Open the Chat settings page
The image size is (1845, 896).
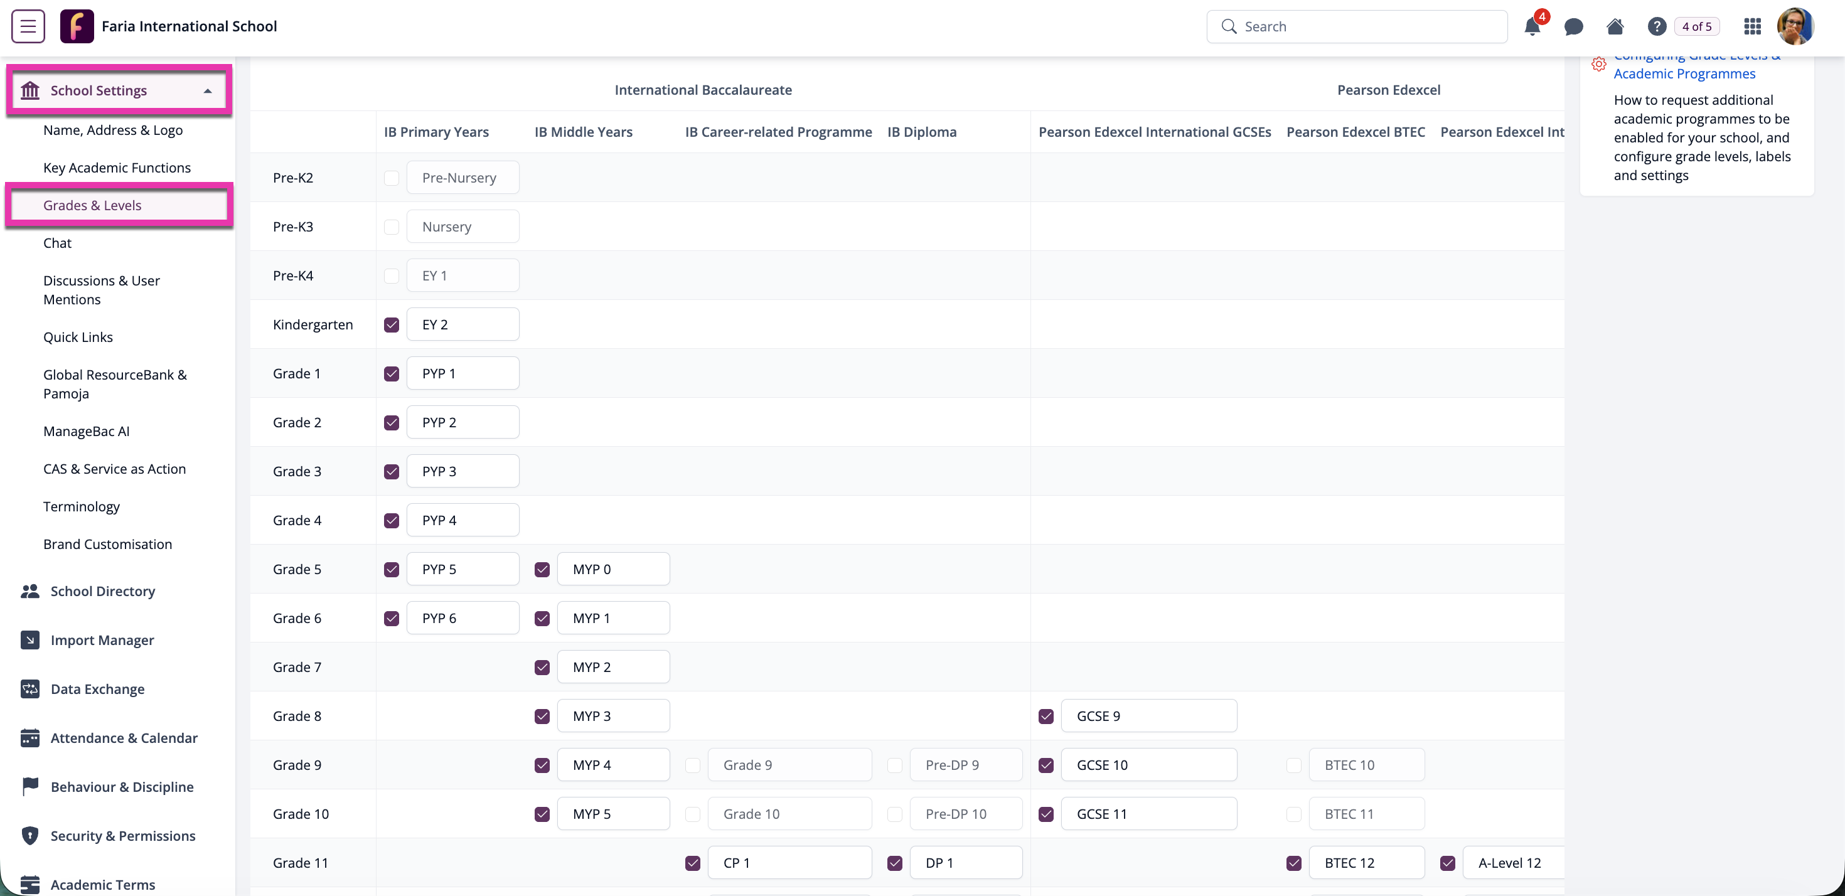57,243
